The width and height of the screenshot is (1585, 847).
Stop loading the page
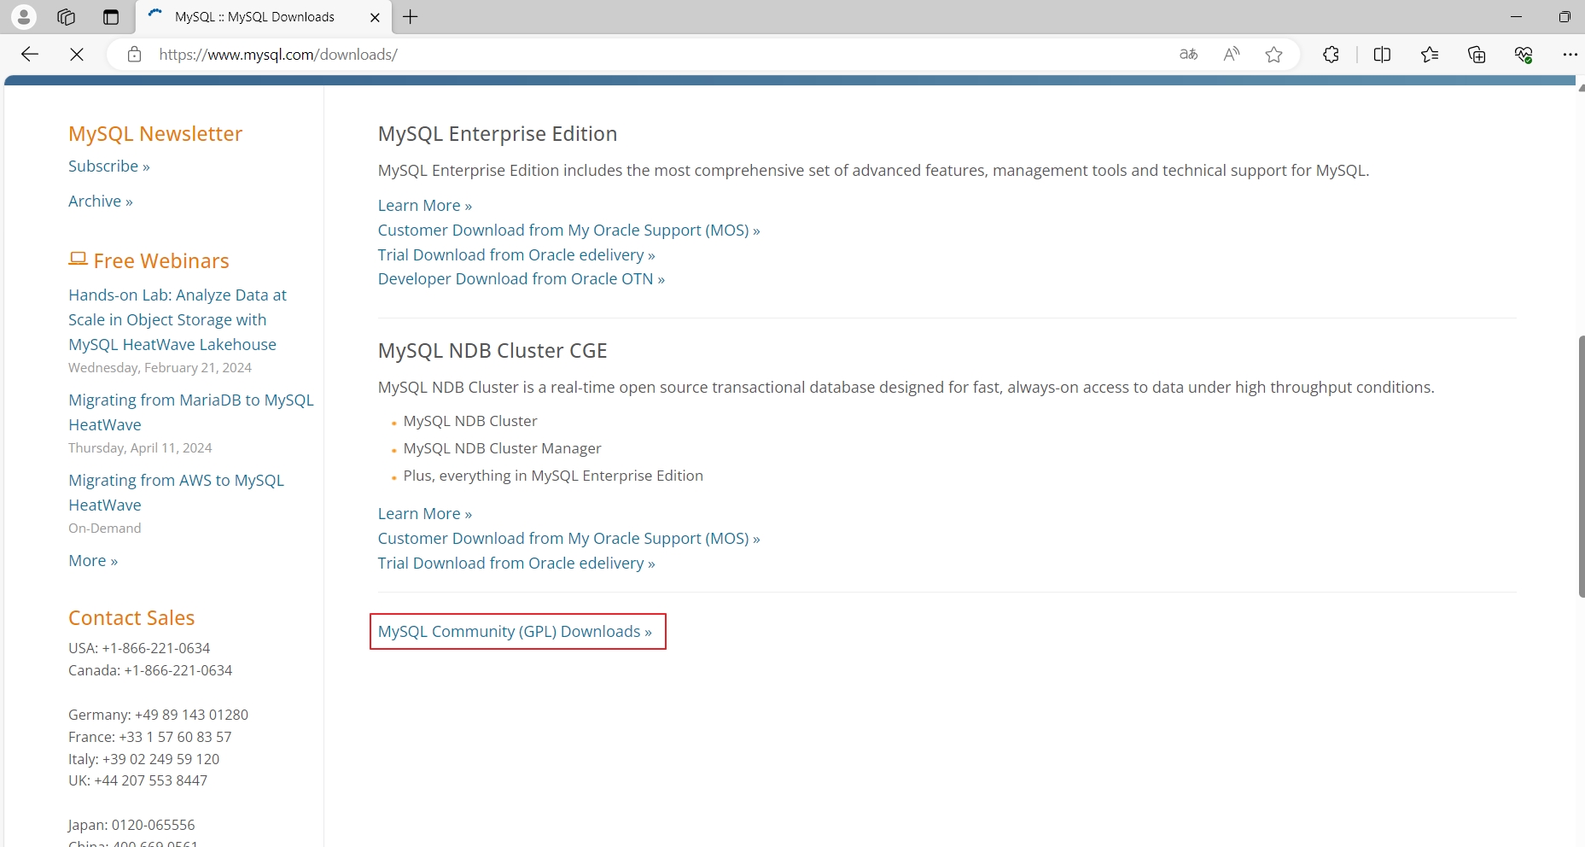point(77,55)
